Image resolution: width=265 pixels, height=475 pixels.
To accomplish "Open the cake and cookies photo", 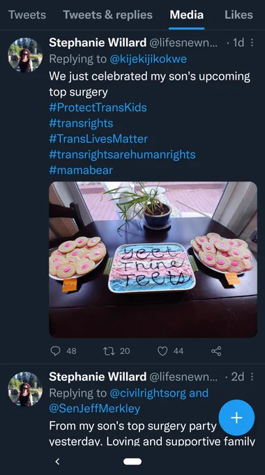I will point(153,260).
